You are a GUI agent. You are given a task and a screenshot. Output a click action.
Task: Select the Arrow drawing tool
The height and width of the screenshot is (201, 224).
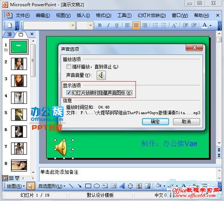(80, 186)
